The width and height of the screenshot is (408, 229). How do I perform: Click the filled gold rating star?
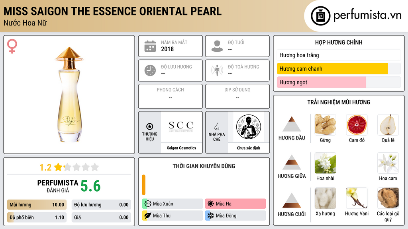click(x=59, y=167)
